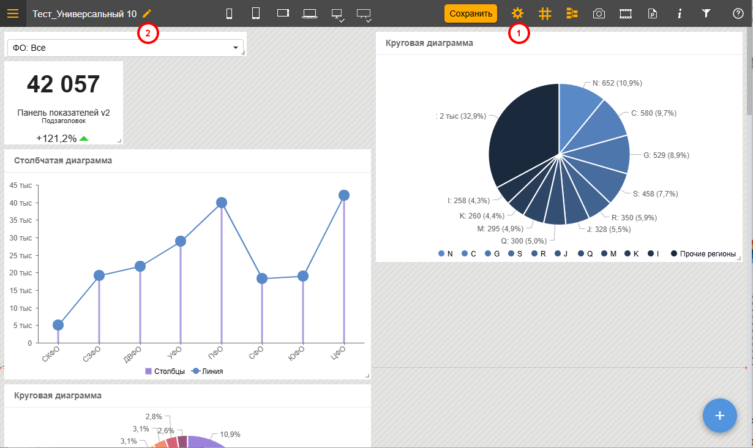Open the hamburger main menu
The image size is (753, 448).
coord(13,13)
